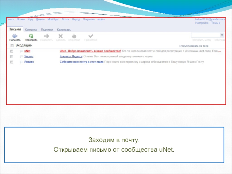Screen dimensions: 232x174
Task: Open sender uNet link
Action: 27,51
